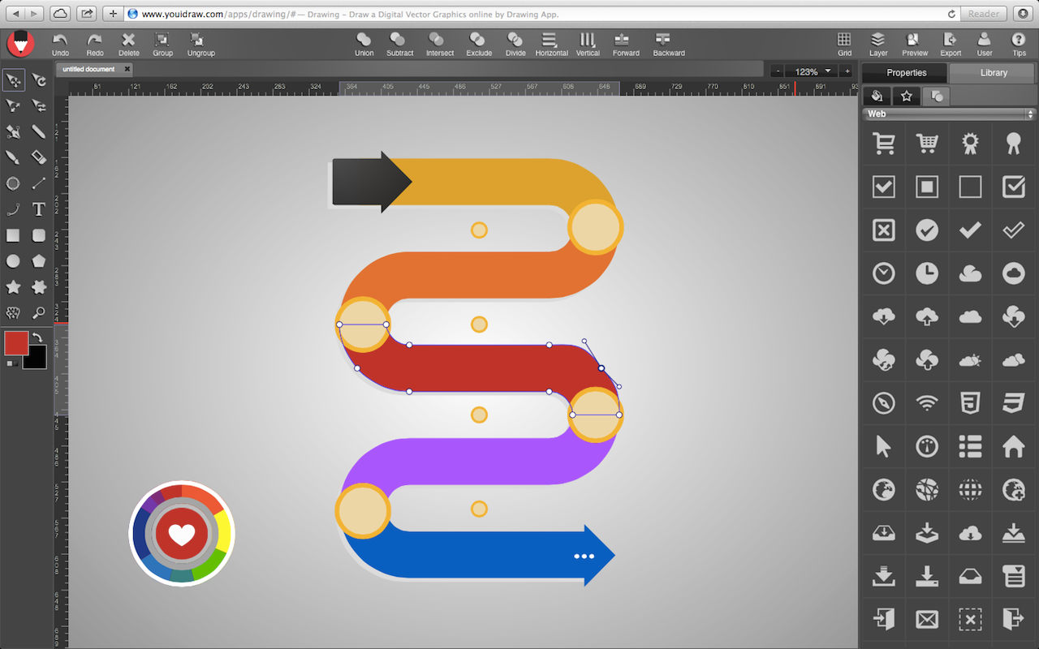Select the Rectangle shape tool

click(x=12, y=235)
